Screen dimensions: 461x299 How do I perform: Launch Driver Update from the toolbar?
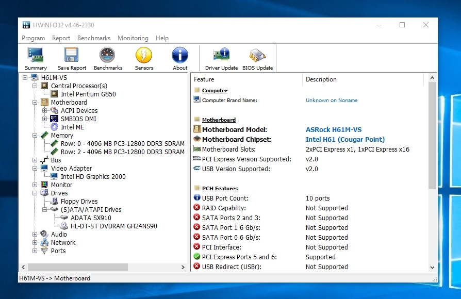coord(221,55)
